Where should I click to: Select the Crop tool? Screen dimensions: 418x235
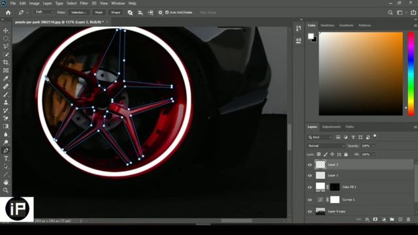[x=6, y=63]
